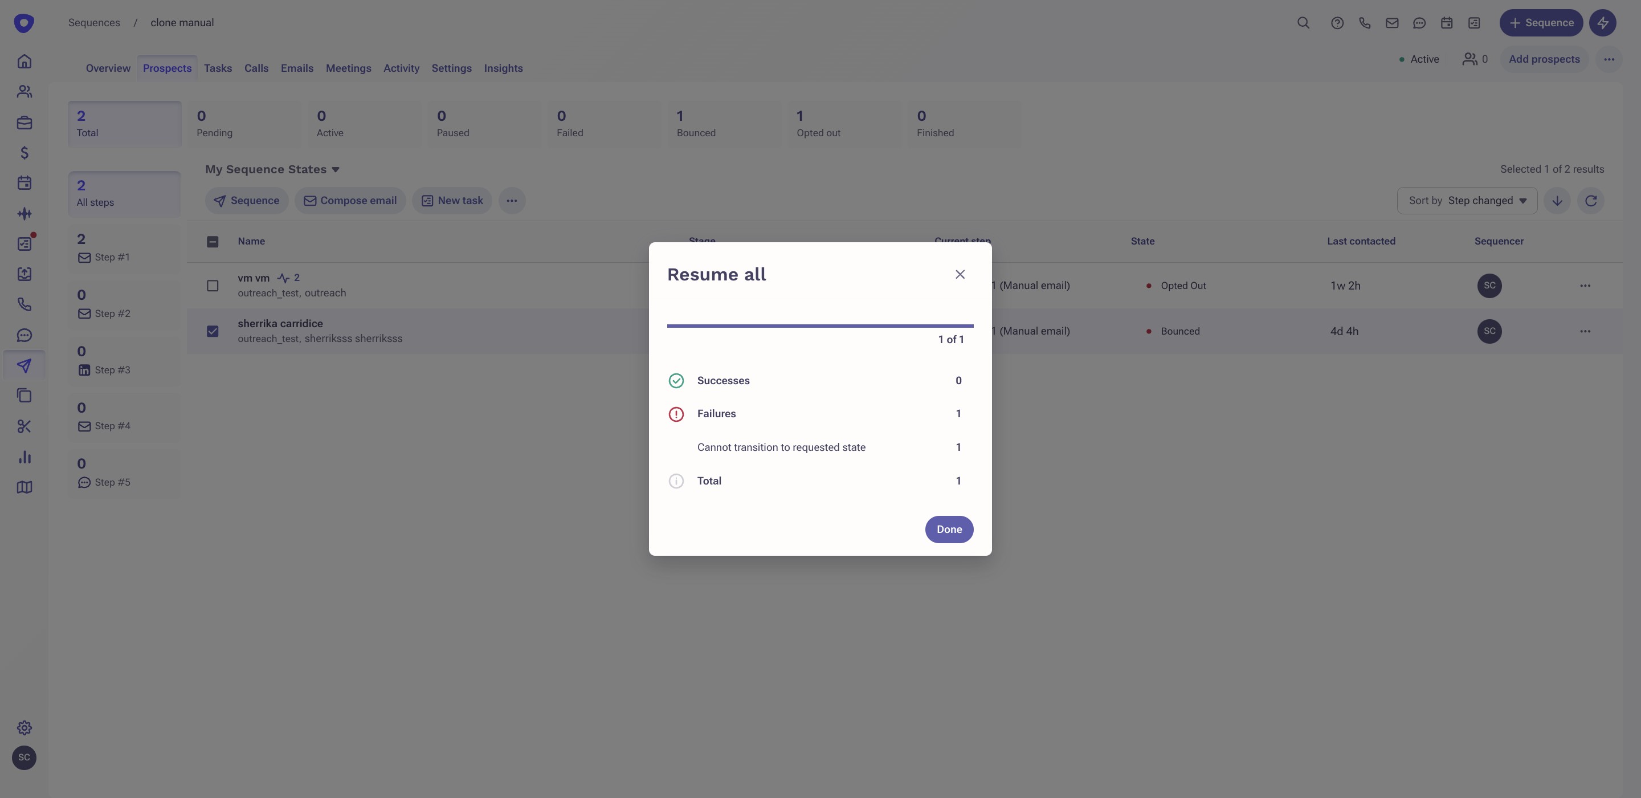Screen dimensions: 1641x798
Task: Open the scissors snippets icon in sidebar
Action: [24, 426]
